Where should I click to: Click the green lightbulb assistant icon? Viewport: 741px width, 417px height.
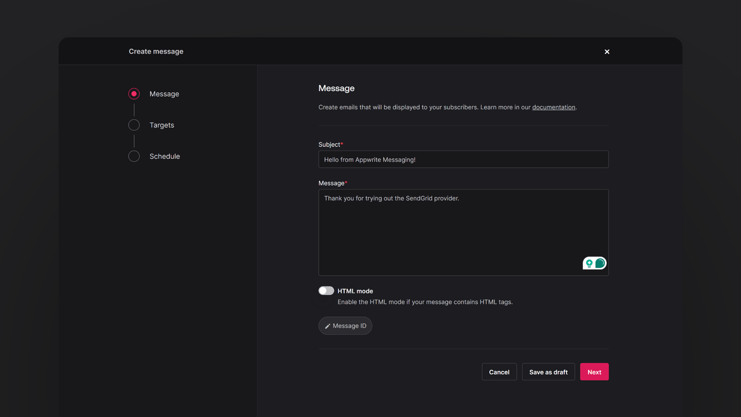589,264
